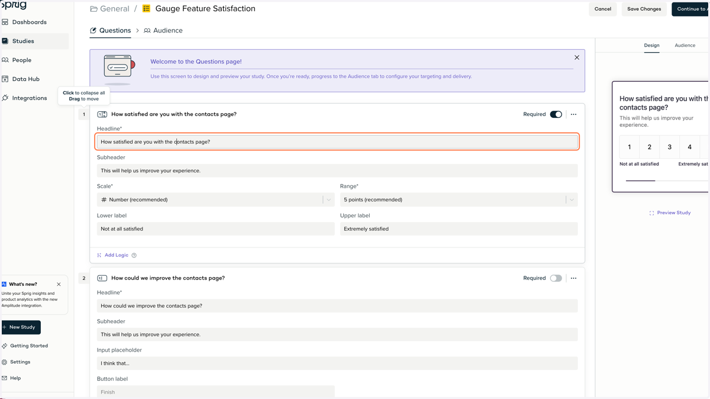Viewport: 710px width, 399px height.
Task: Click the rating scale icon on question 1
Action: pyautogui.click(x=102, y=114)
